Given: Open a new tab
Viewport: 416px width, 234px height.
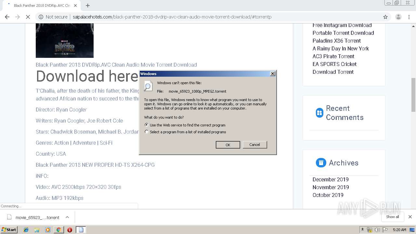Looking at the screenshot, I should pyautogui.click(x=87, y=6).
